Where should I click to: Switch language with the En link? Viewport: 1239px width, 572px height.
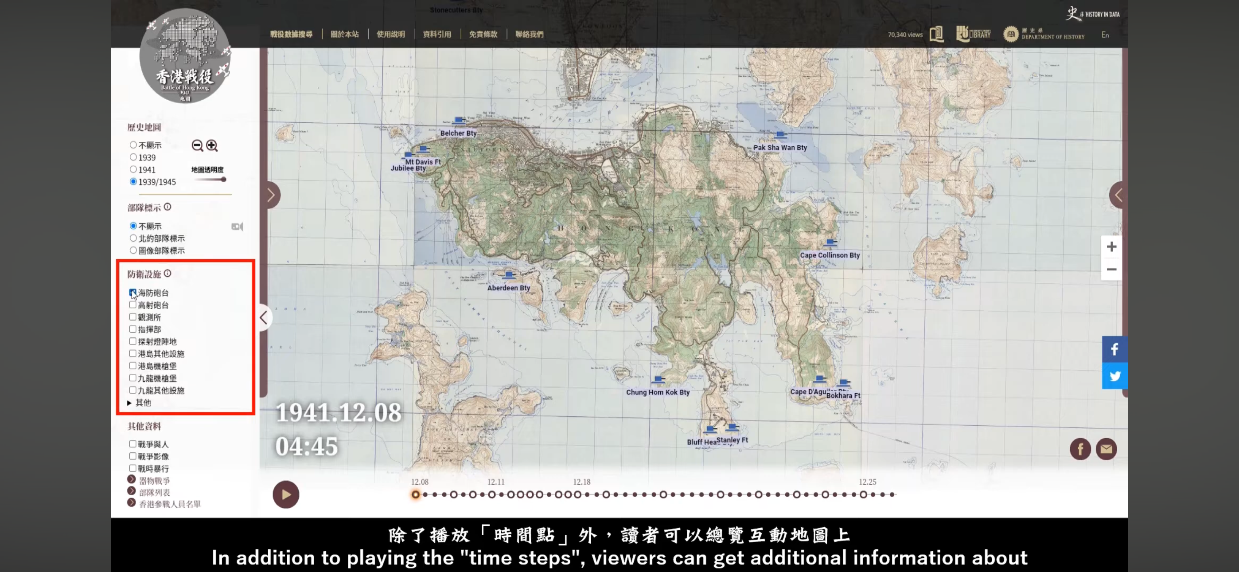point(1105,35)
